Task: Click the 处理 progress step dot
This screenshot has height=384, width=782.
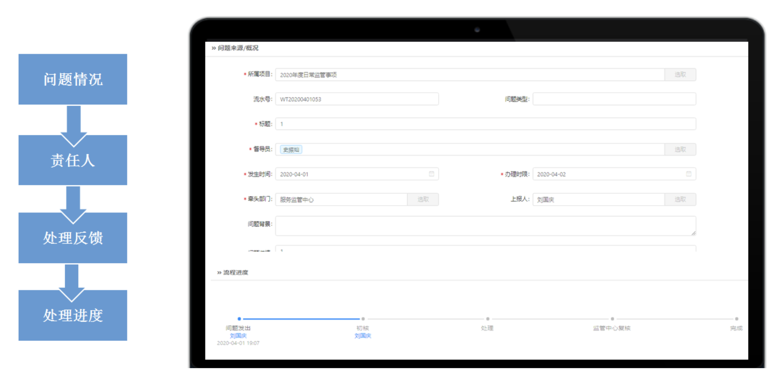Action: pyautogui.click(x=488, y=319)
